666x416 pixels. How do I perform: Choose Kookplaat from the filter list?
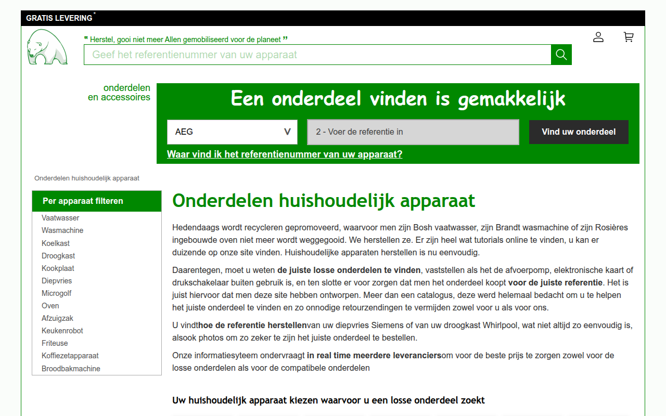click(58, 268)
